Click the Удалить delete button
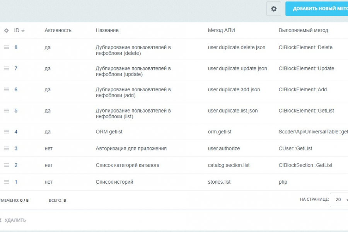348x232 pixels. (14, 220)
